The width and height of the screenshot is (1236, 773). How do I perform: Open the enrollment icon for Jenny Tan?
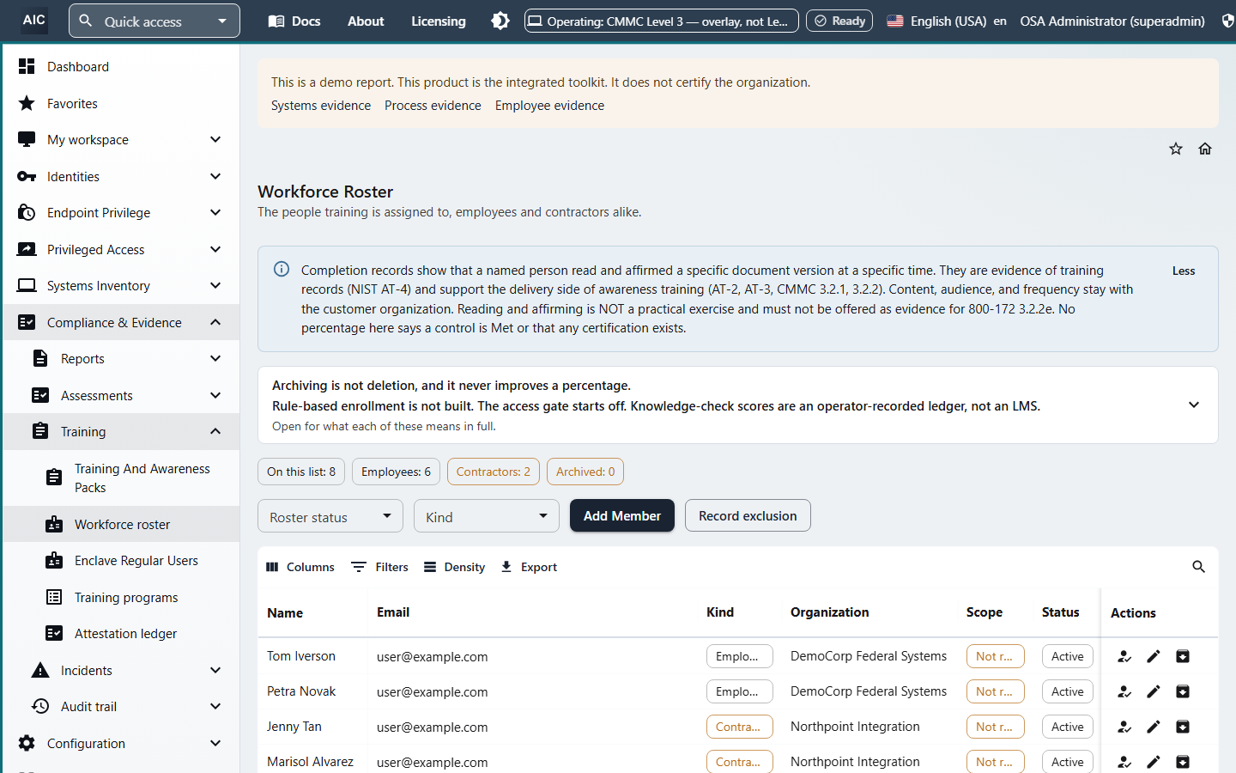pos(1124,727)
